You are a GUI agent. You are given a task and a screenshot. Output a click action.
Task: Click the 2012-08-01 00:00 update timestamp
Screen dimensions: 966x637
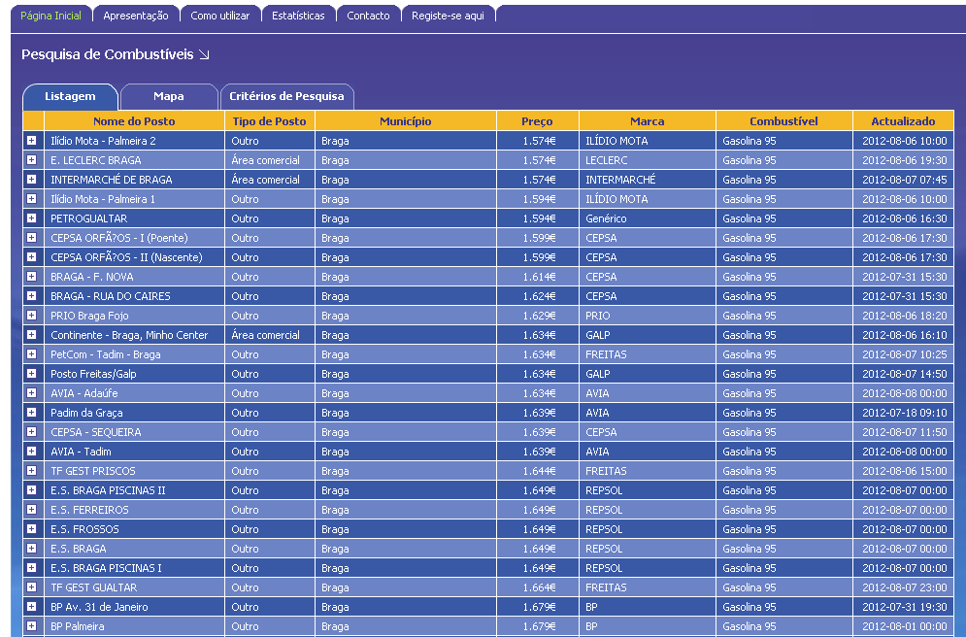click(x=905, y=626)
